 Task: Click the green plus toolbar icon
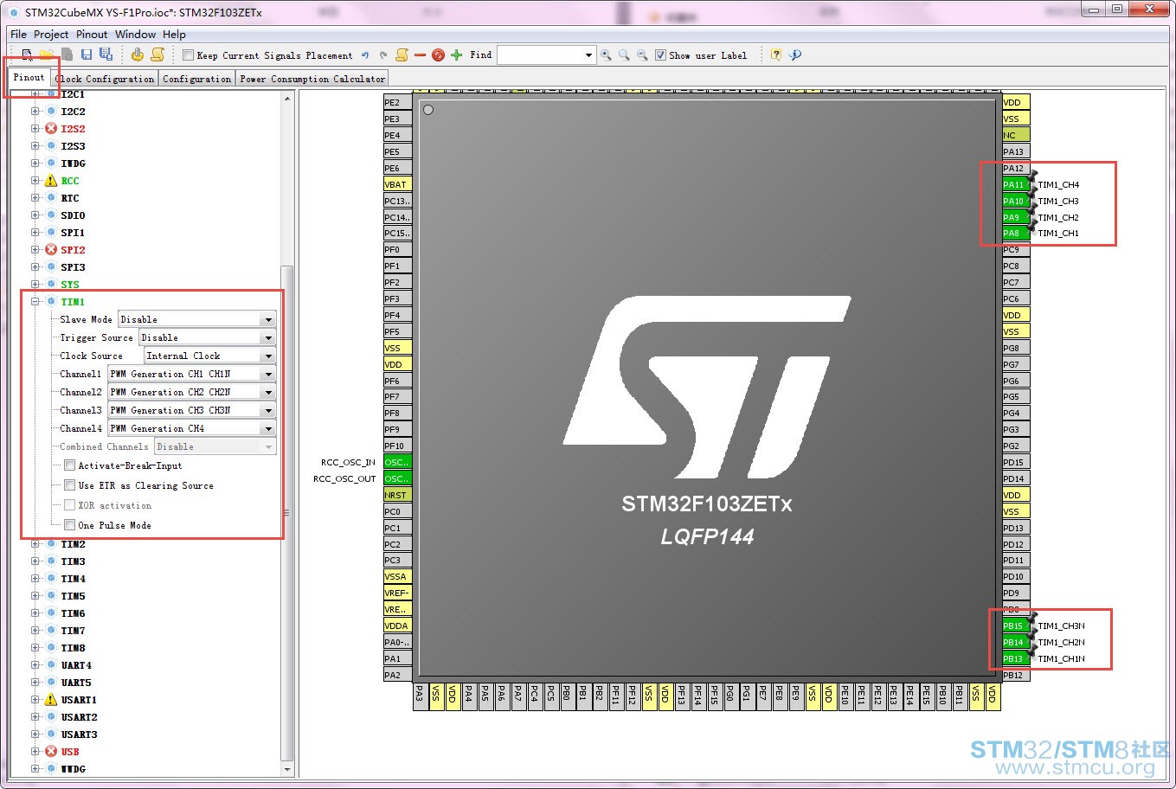pos(457,55)
